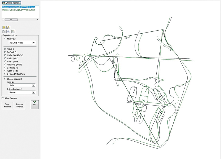
Task: Click the tracing list's left scroll arrow
Action: point(3,20)
